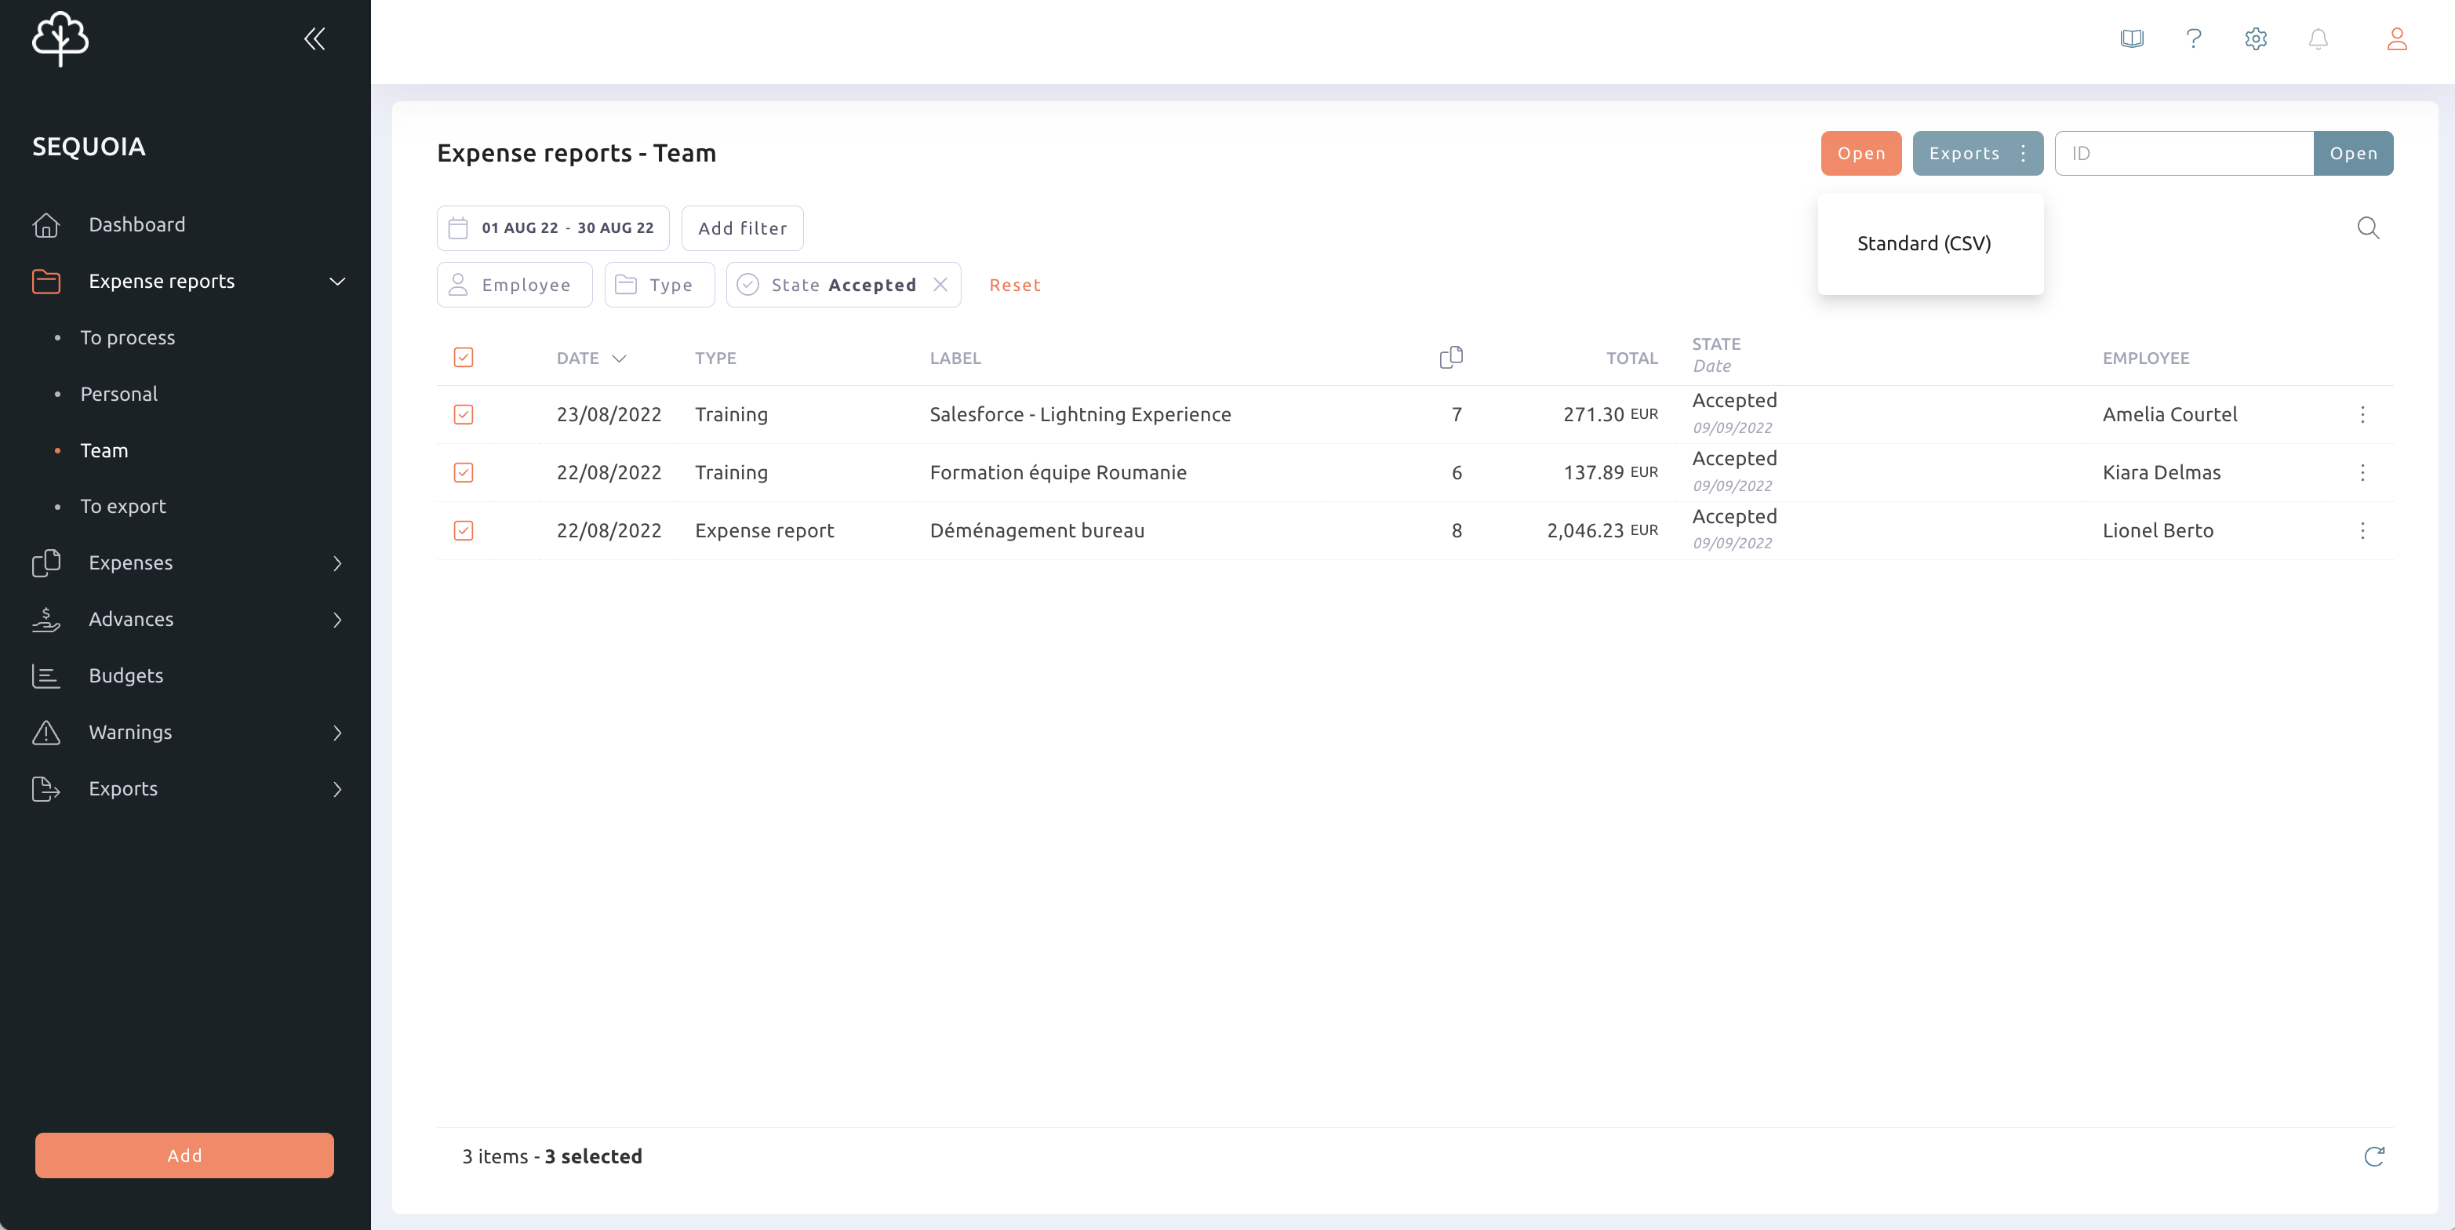Screen dimensions: 2455x1230
Task: Sort by the DATE column
Action: click(x=591, y=358)
